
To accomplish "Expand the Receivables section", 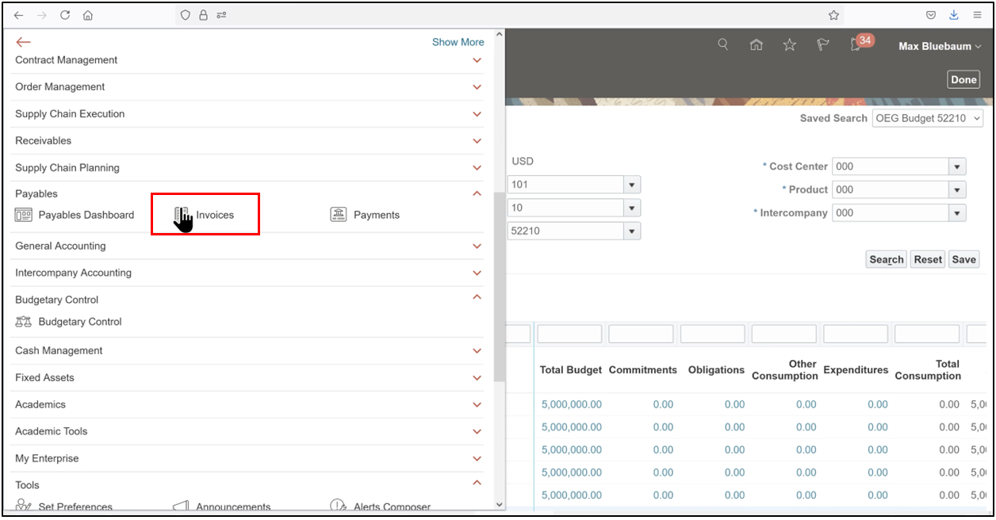I will pos(477,140).
